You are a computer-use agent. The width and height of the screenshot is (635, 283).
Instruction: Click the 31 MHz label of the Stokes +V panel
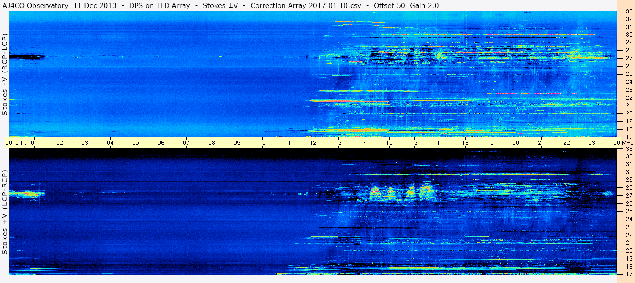629,164
